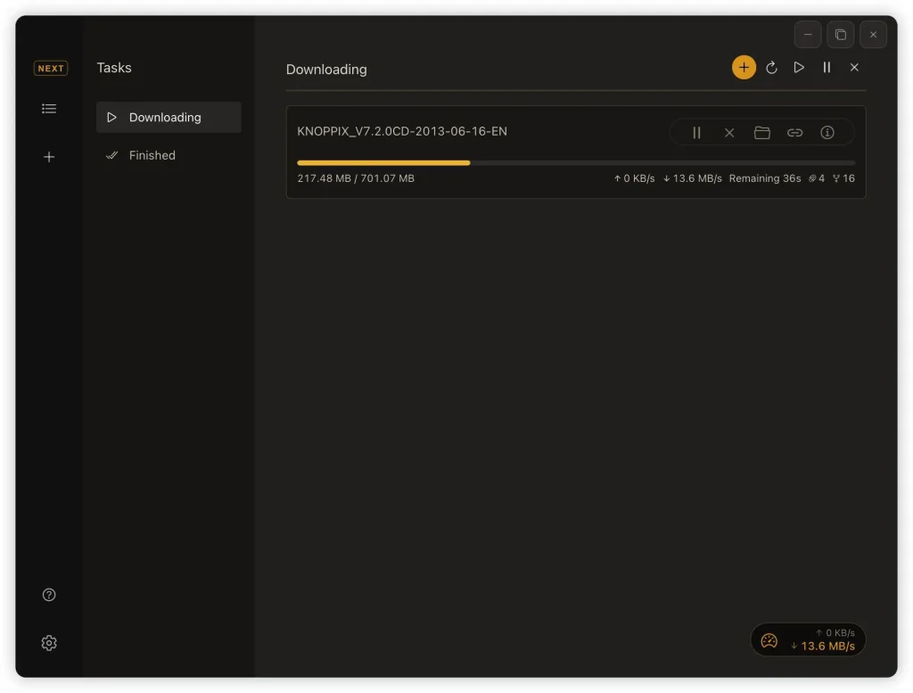The image size is (913, 693).
Task: Open the settings gear in the sidebar
Action: point(49,643)
